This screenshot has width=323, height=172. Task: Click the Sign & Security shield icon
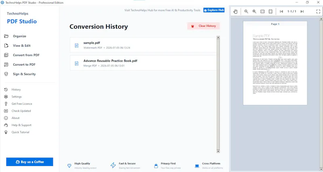(6, 74)
